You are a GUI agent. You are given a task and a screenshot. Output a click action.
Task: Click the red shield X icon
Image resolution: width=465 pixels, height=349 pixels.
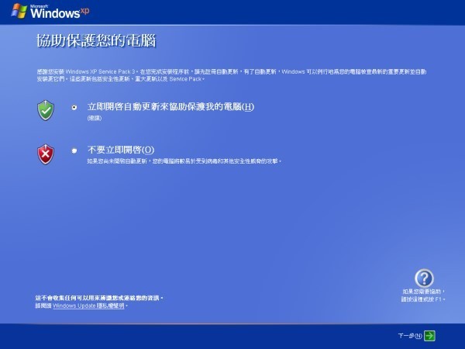[x=46, y=154]
